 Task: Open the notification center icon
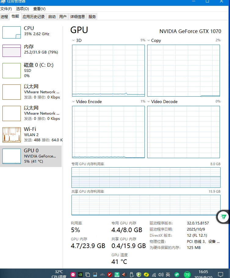pos(221,275)
